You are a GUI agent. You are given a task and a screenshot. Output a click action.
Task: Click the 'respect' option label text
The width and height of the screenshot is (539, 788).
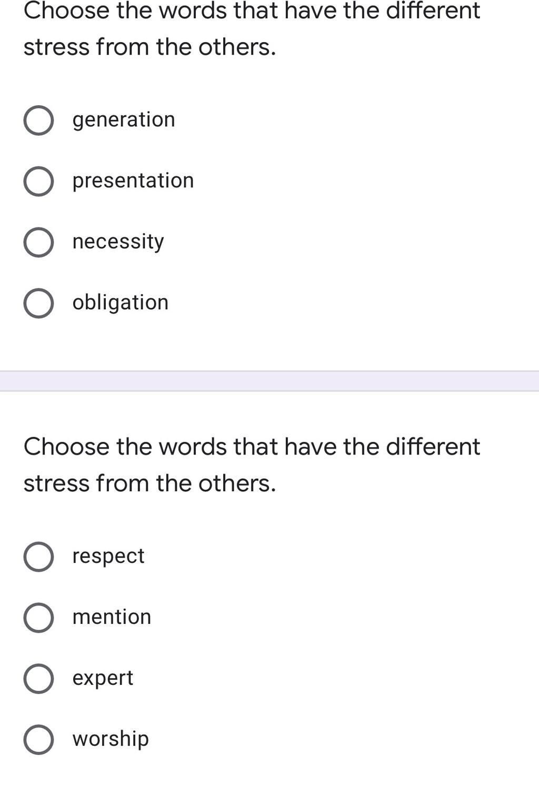point(108,557)
